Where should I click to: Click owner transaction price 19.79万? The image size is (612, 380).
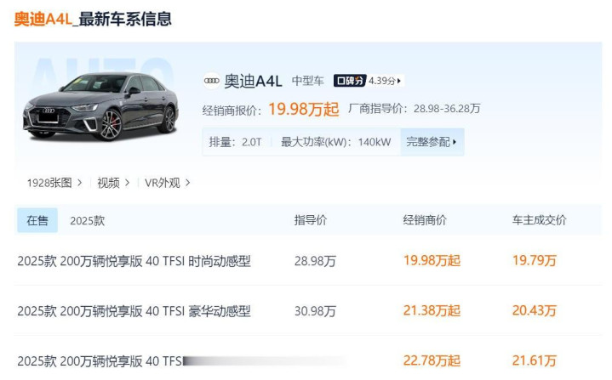(x=535, y=261)
